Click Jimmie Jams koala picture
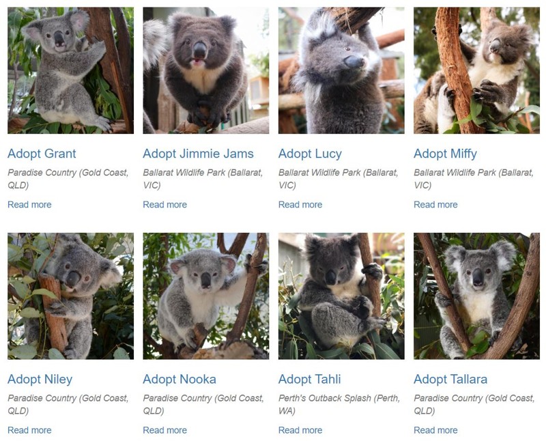546x441 pixels. pos(206,70)
